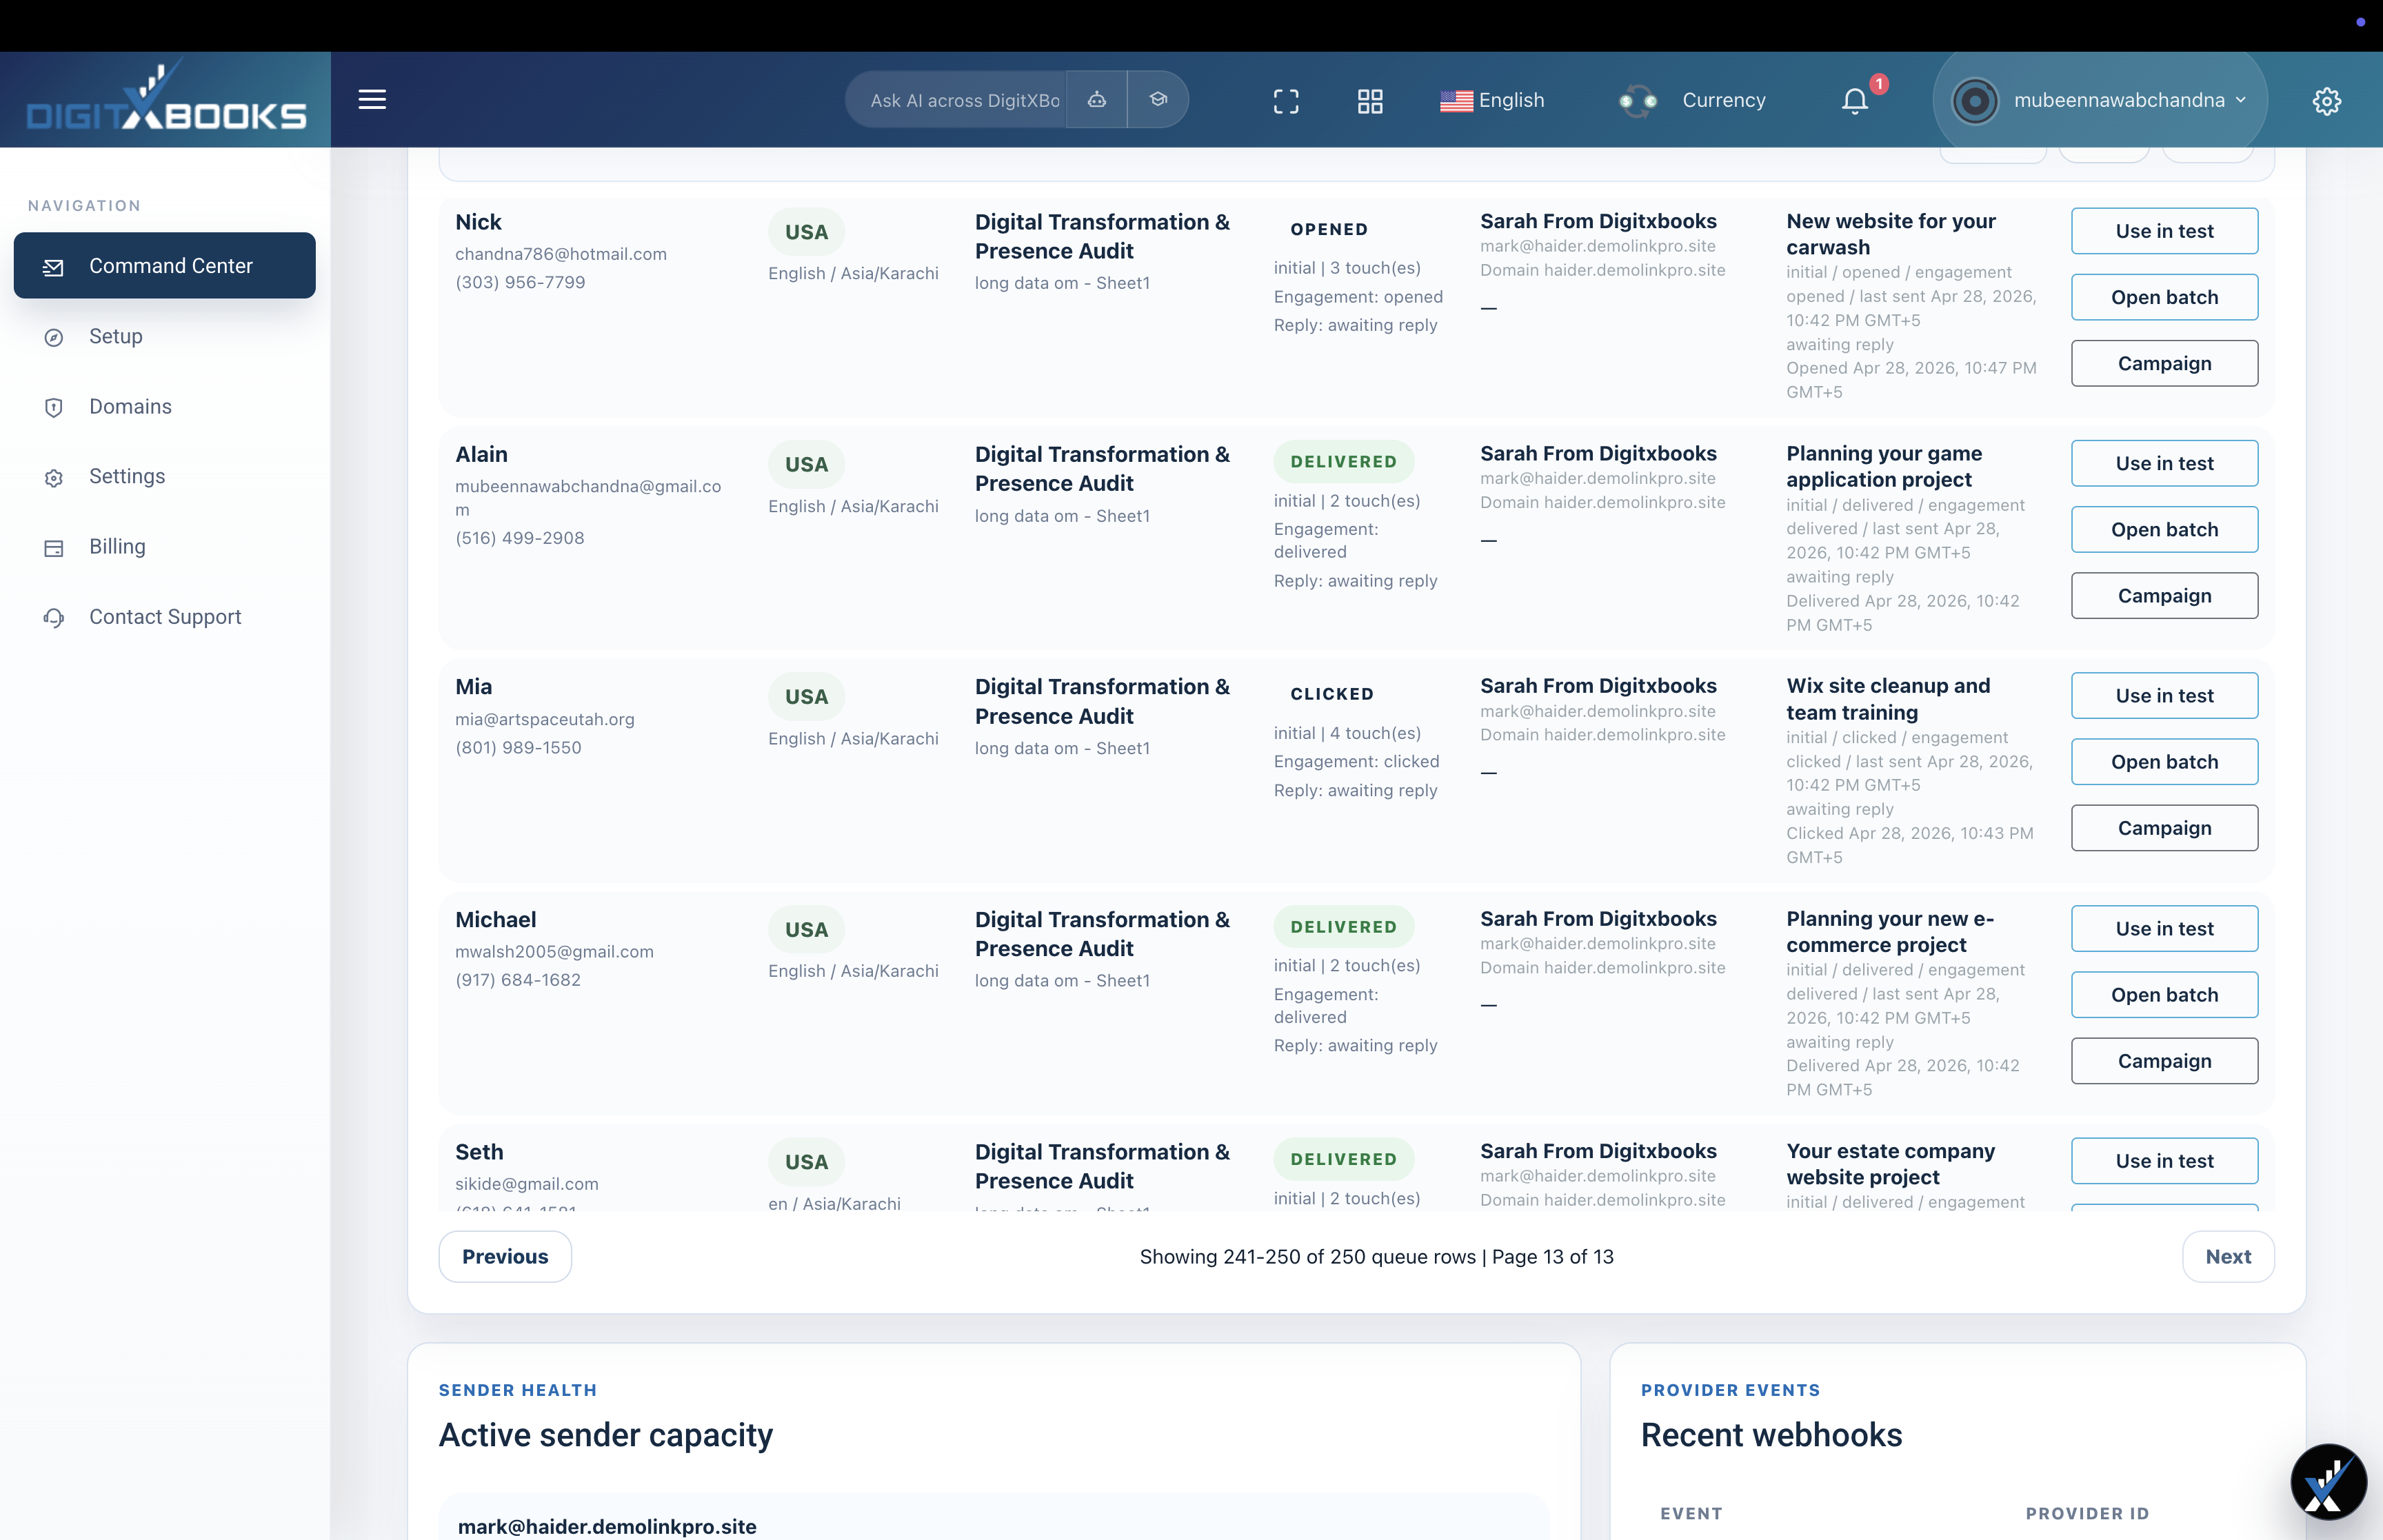This screenshot has width=2383, height=1540.
Task: Open the English language selector
Action: tap(1492, 100)
